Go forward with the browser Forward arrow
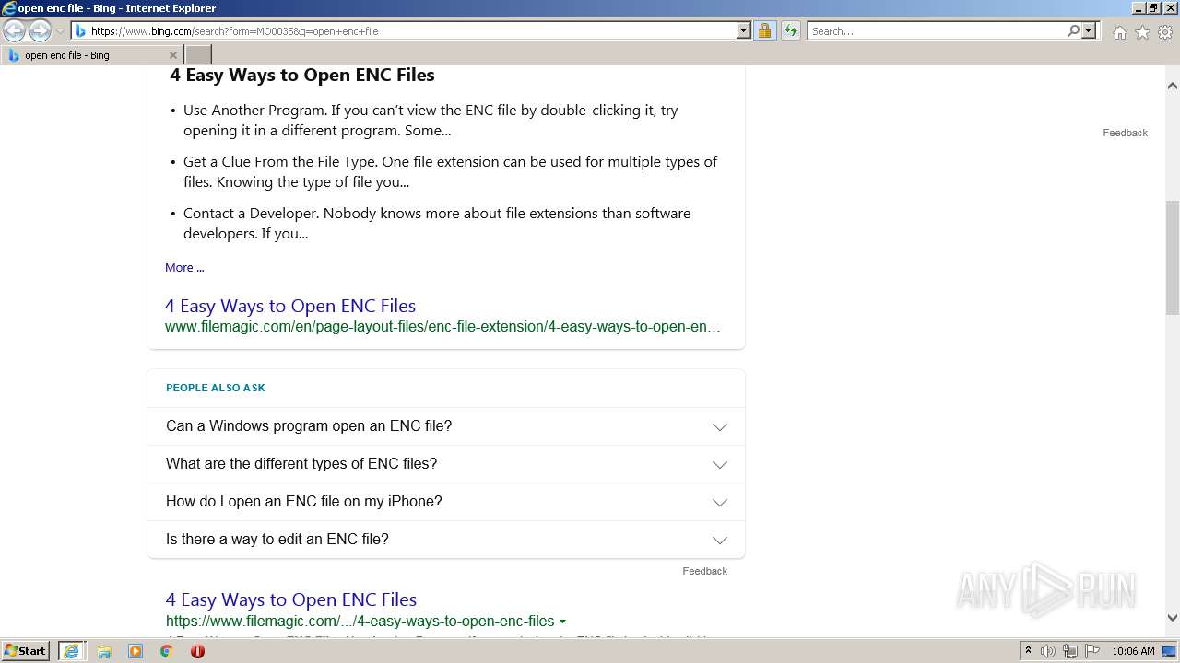Viewport: 1180px width, 663px height. tap(40, 30)
